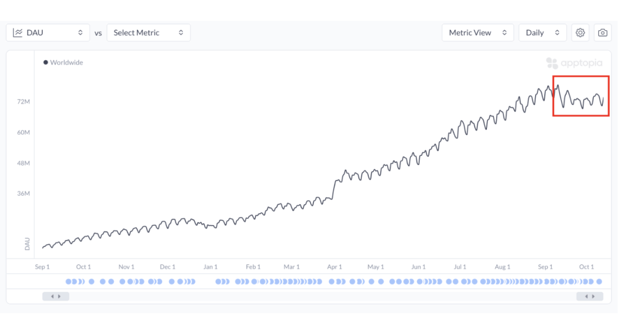The image size is (626, 316).
Task: Click the camera screenshot icon
Action: click(603, 33)
